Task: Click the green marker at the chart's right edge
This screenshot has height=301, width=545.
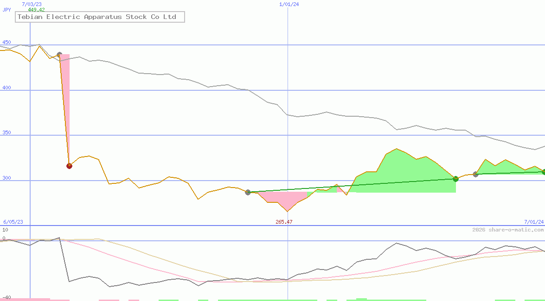Action: 544,172
